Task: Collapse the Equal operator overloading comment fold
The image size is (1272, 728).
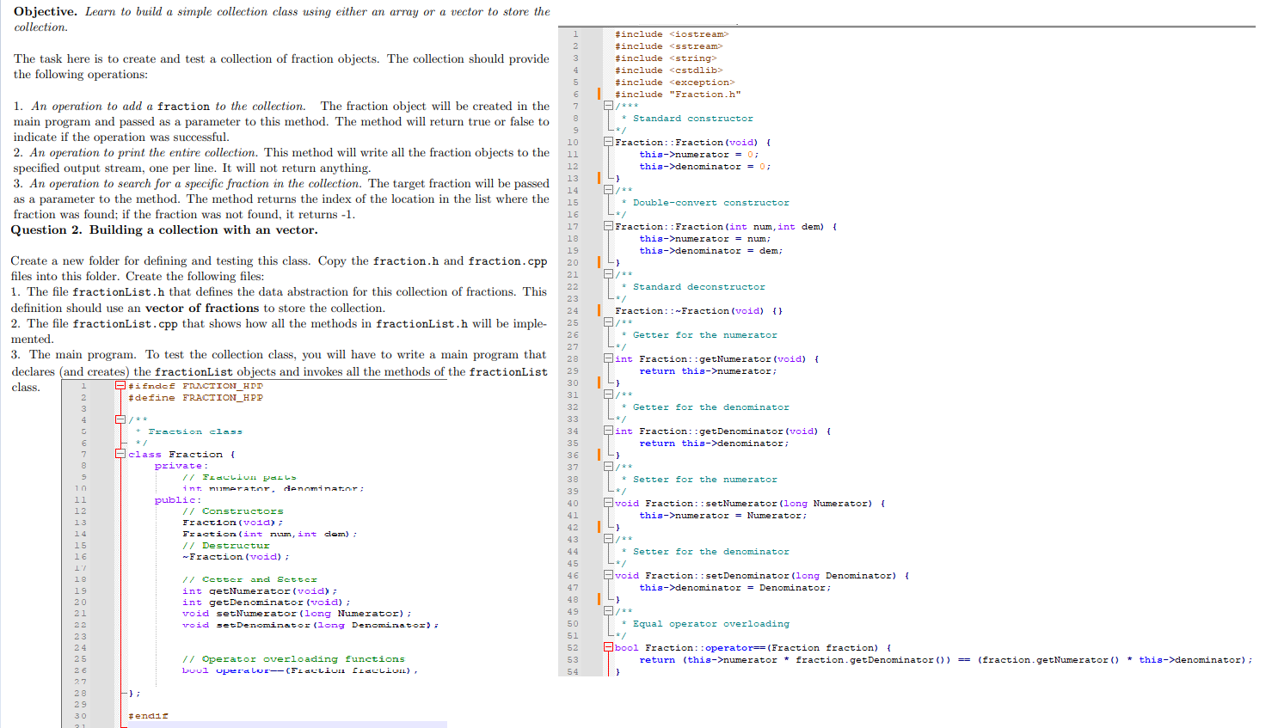Action: click(x=608, y=611)
